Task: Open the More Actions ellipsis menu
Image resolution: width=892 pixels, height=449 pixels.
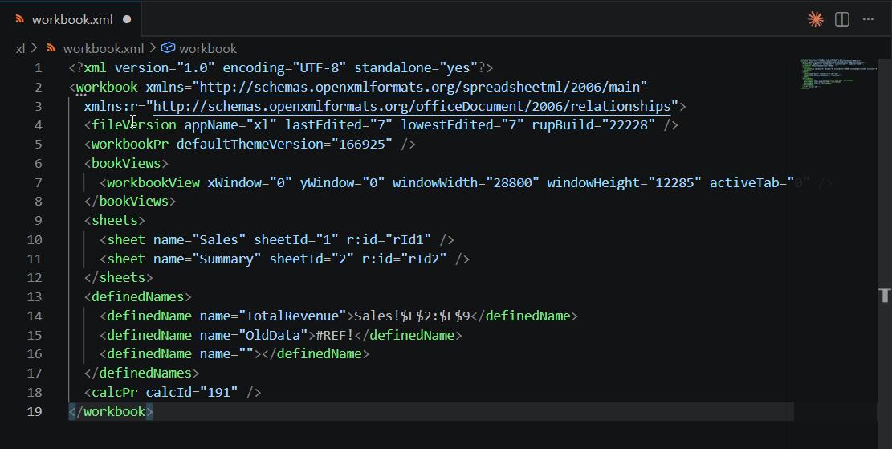Action: 868,19
